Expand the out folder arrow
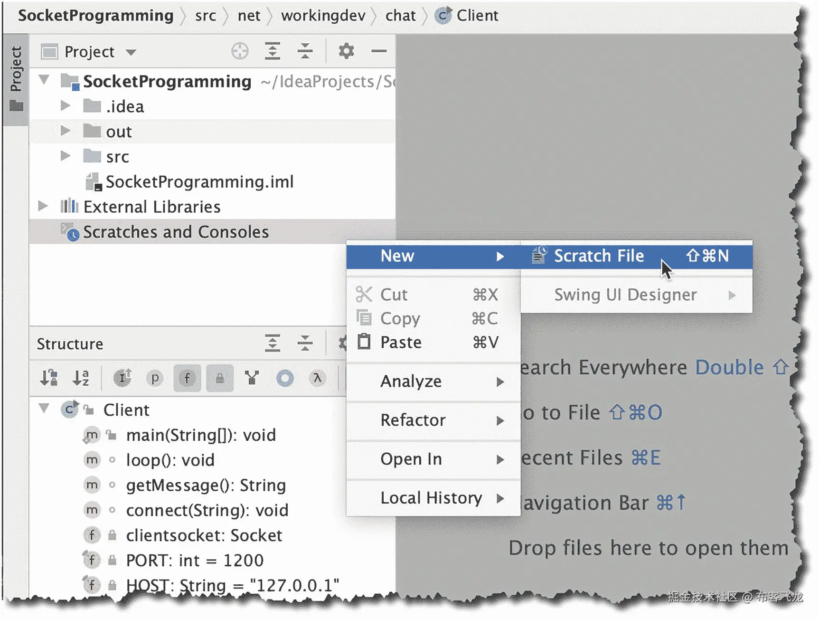The image size is (819, 619). (x=66, y=131)
